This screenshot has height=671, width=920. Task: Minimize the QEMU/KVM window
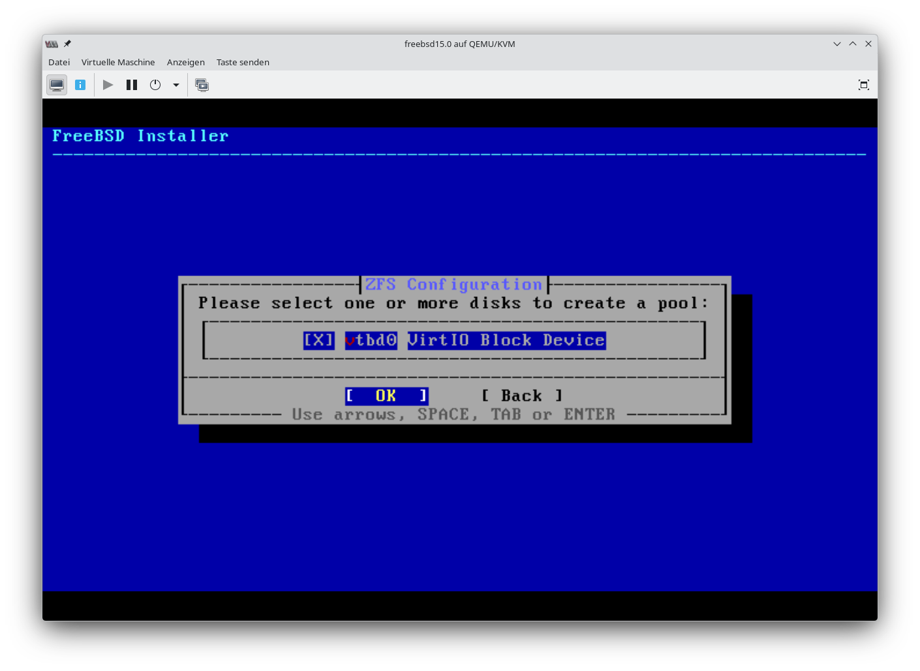tap(837, 44)
